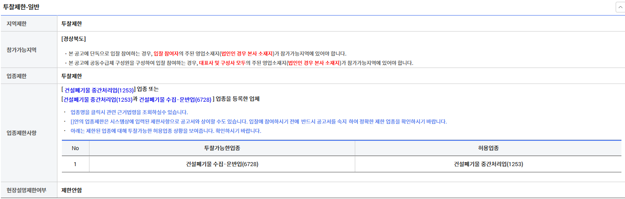Click the 업종제한 row label
625x199 pixels.
pos(16,76)
